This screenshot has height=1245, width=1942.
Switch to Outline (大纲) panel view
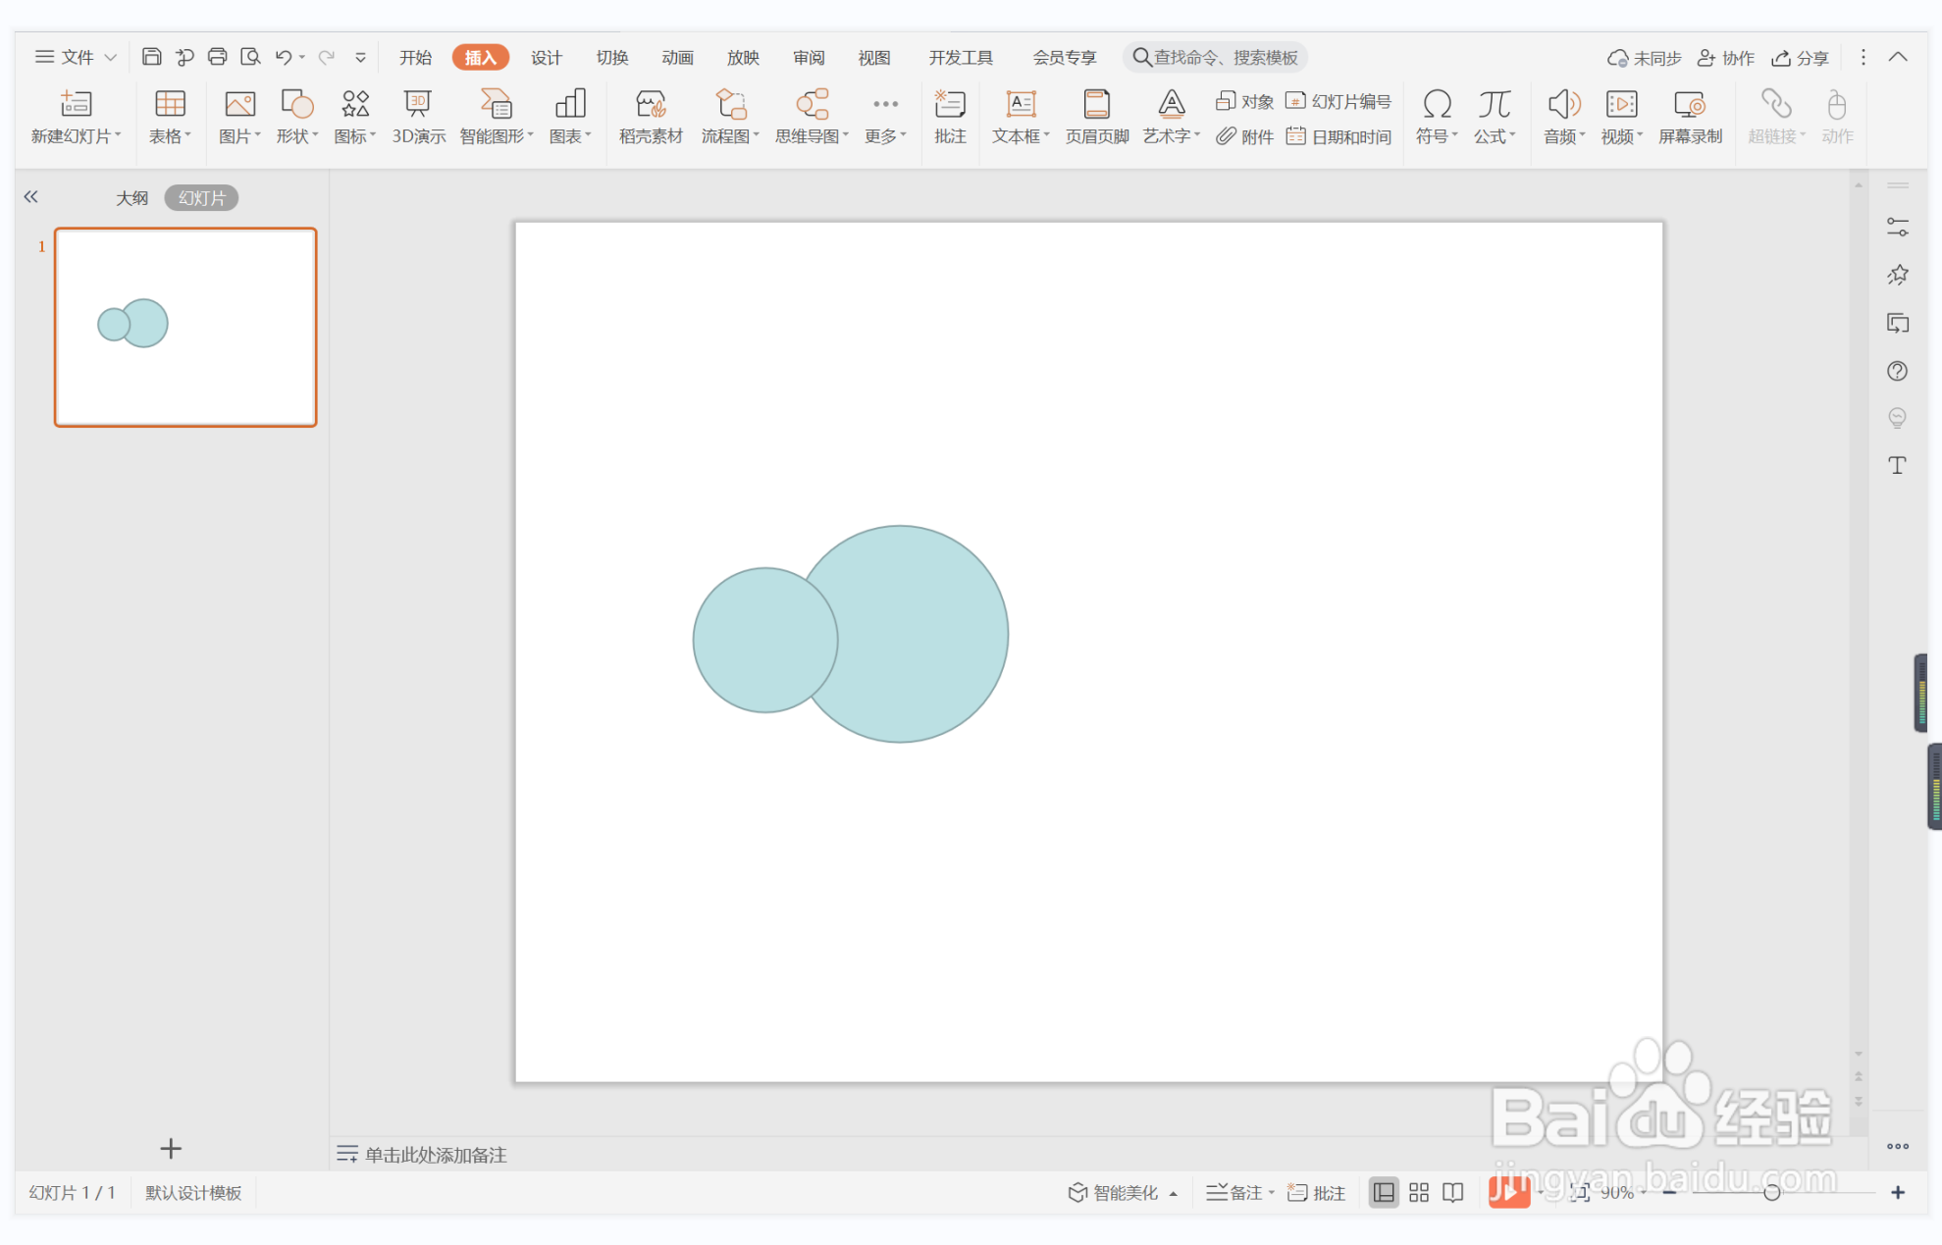131,198
